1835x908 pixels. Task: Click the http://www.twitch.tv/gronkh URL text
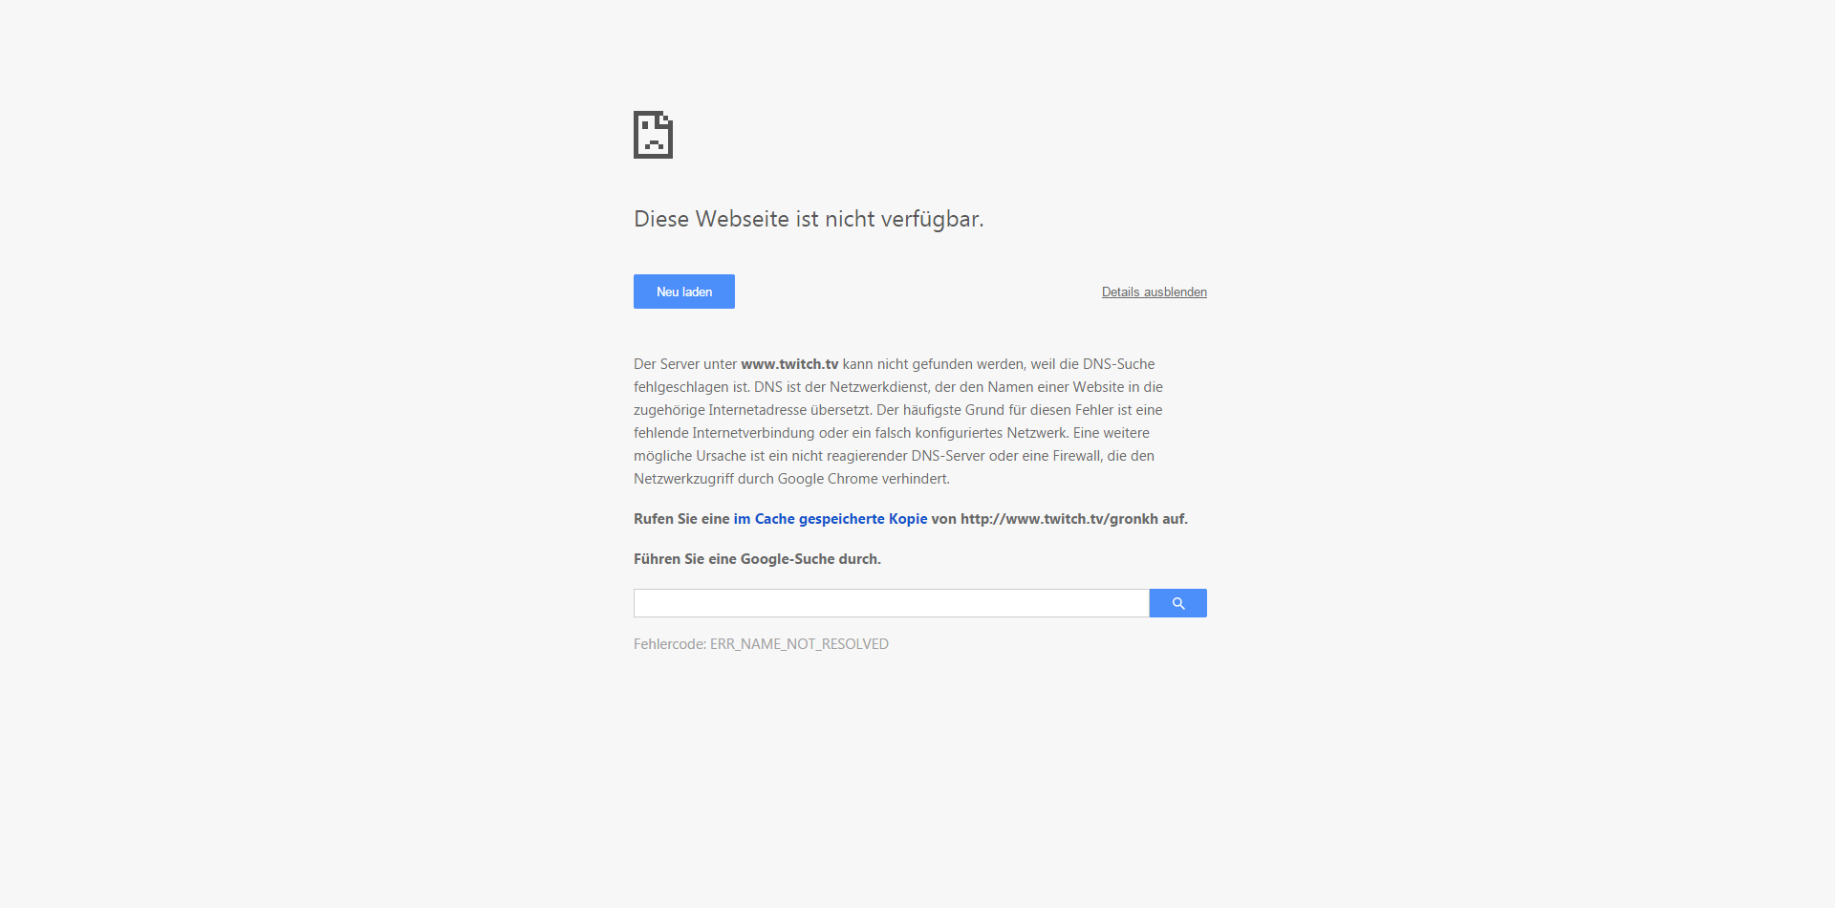(x=1059, y=519)
